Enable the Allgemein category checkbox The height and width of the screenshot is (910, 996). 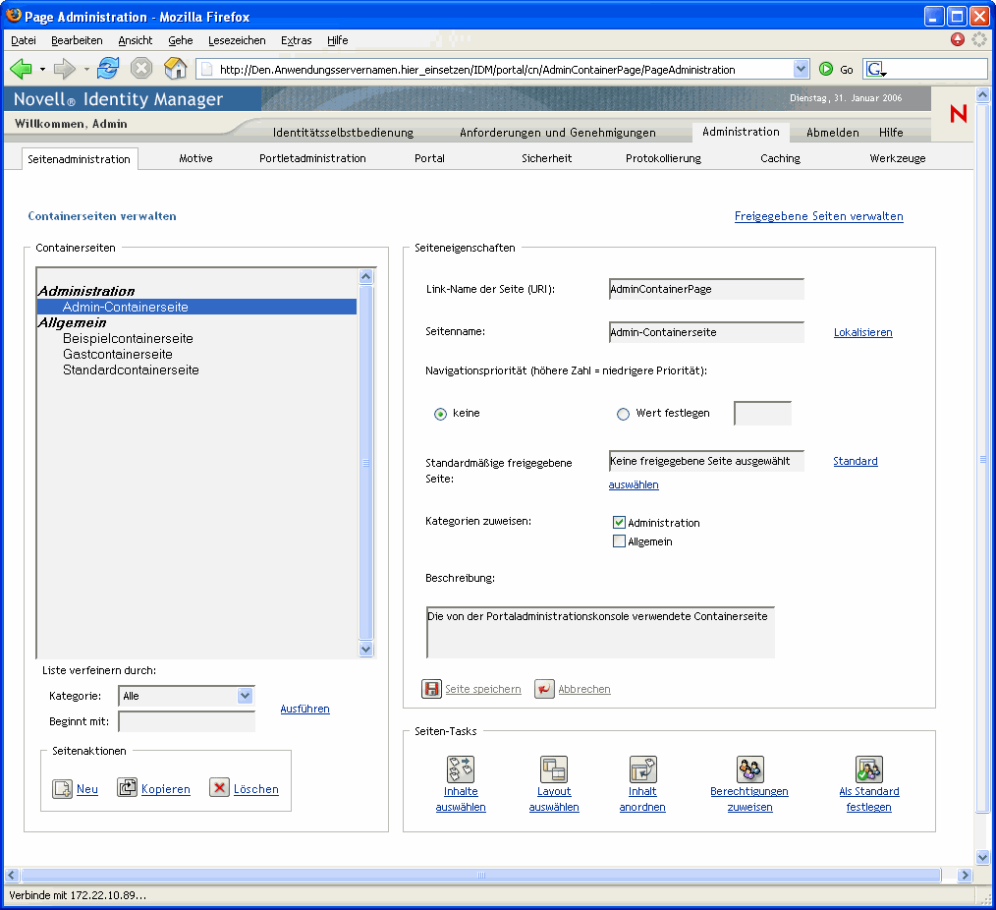[x=619, y=541]
